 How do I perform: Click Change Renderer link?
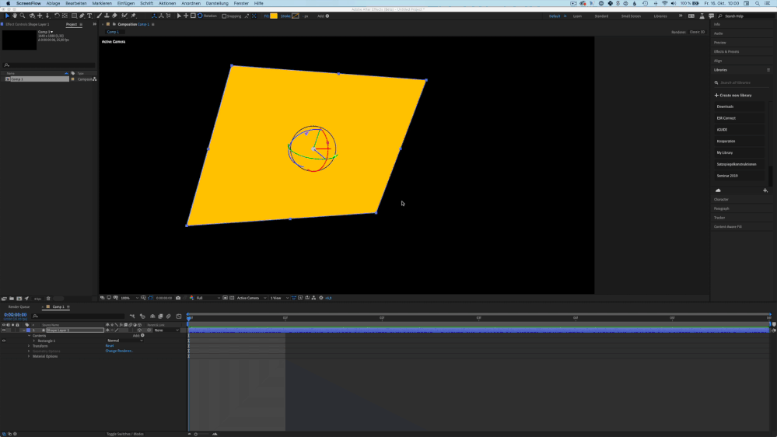point(119,351)
